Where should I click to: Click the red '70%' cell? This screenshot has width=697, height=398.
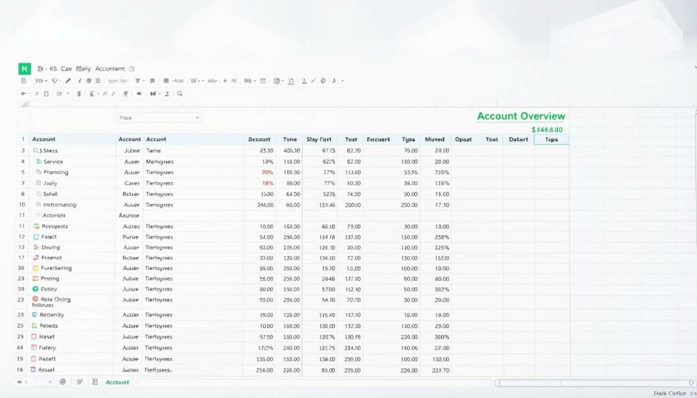pyautogui.click(x=268, y=172)
